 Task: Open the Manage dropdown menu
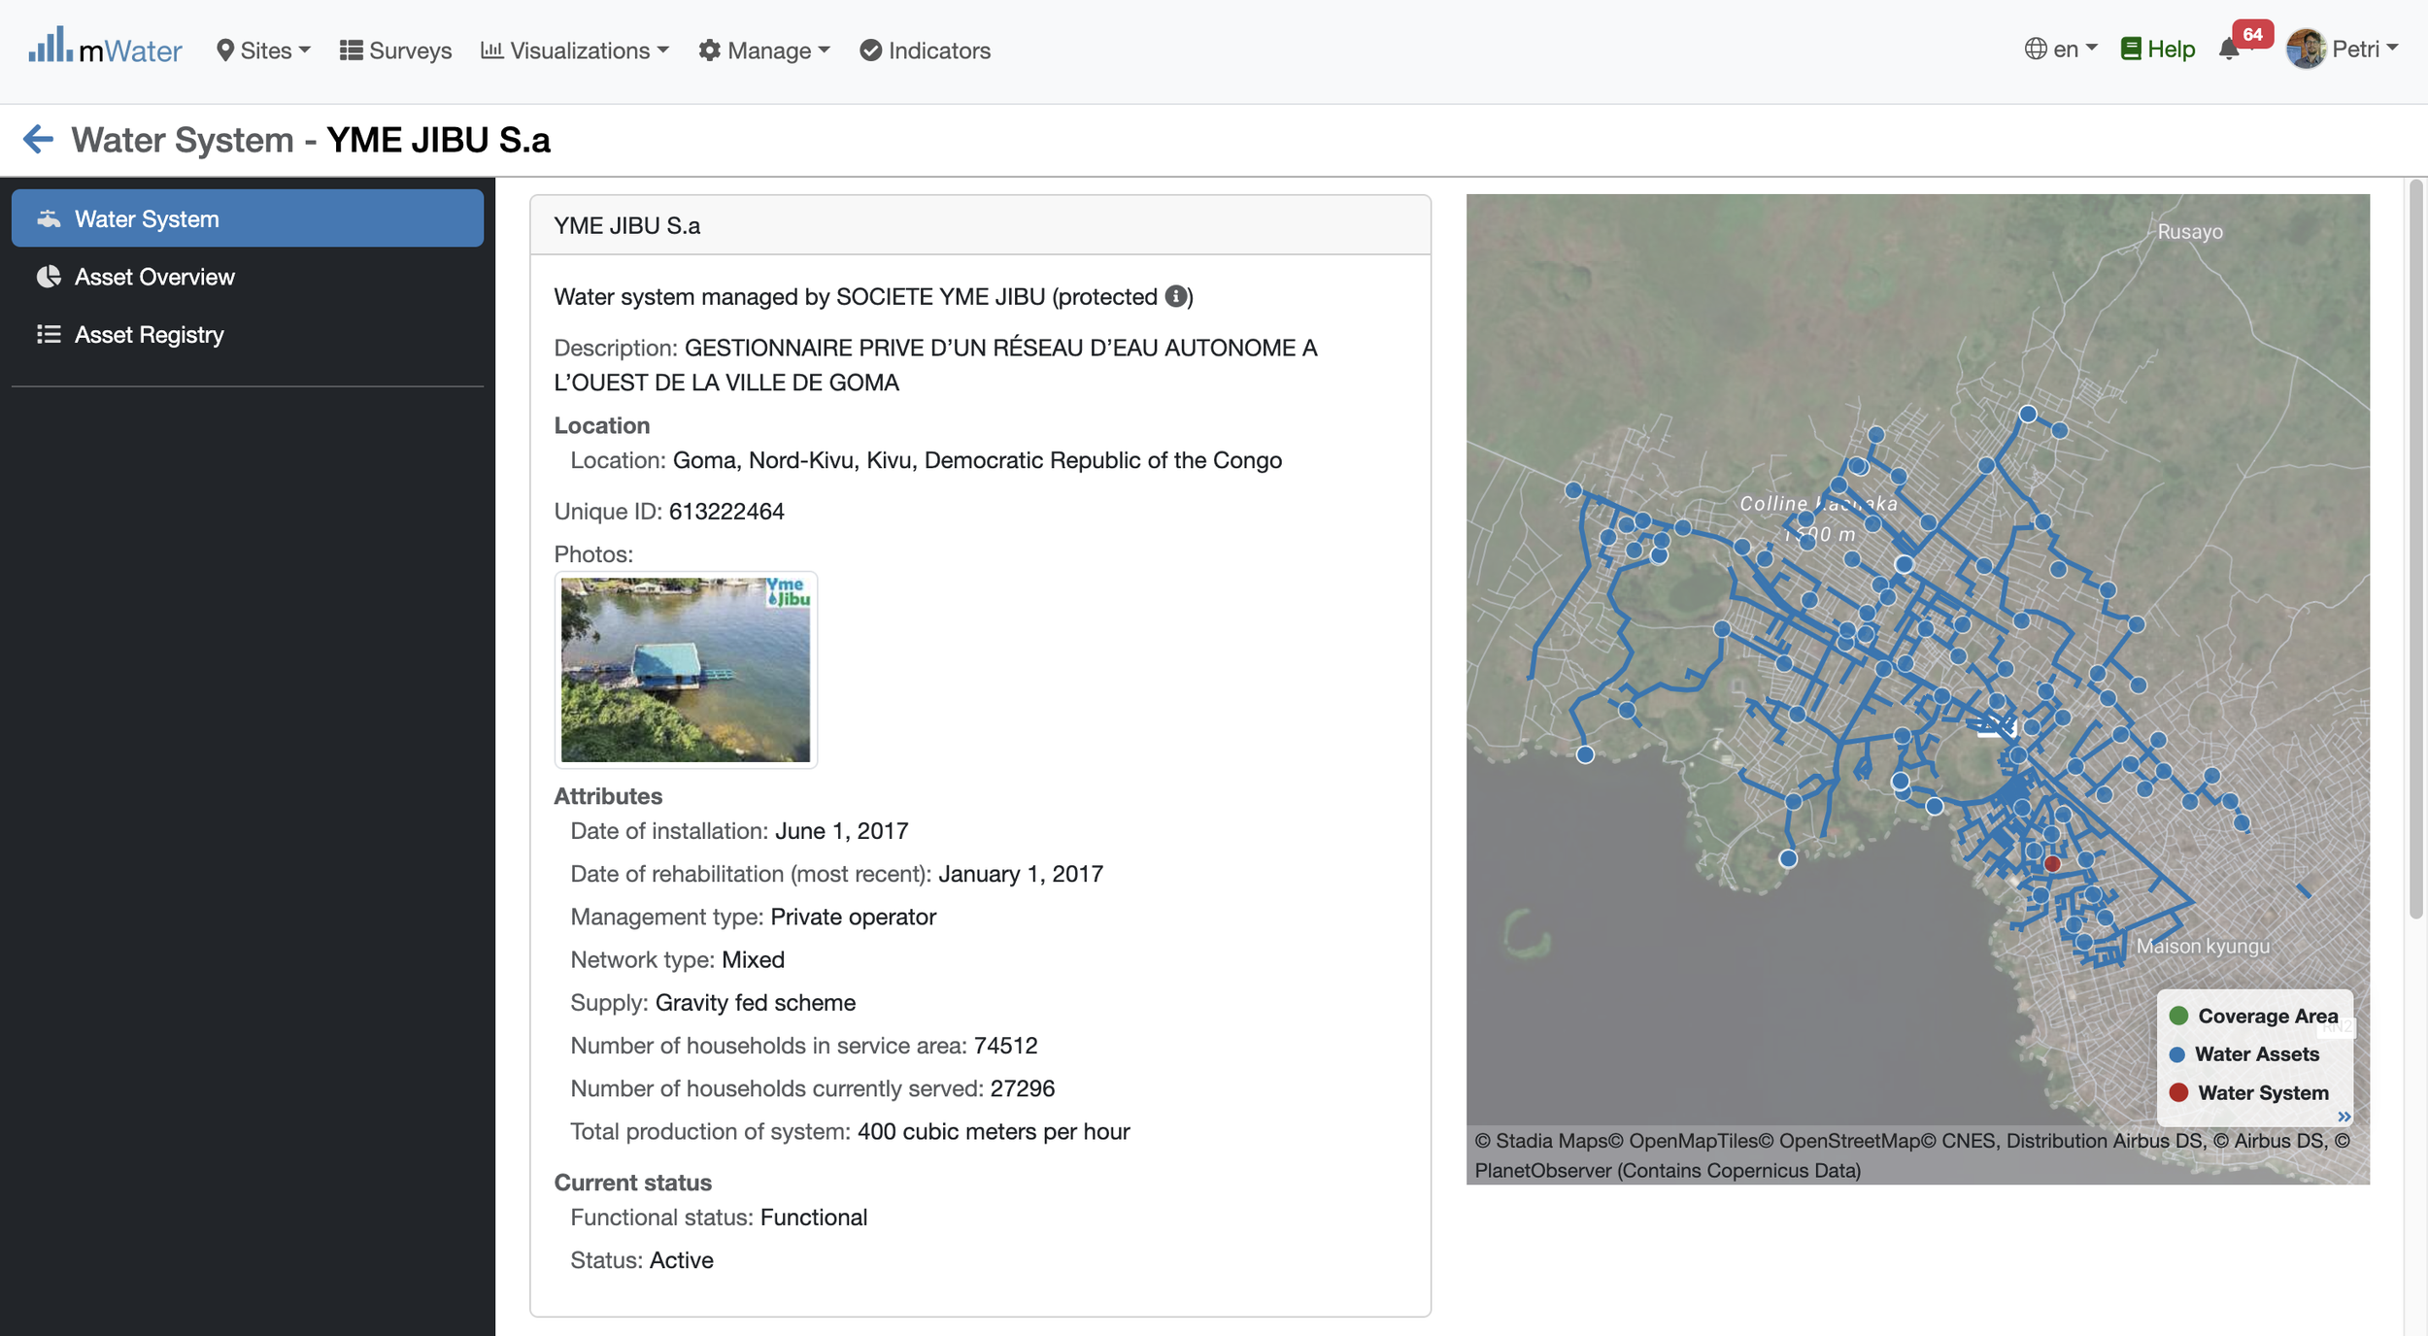pyautogui.click(x=764, y=50)
